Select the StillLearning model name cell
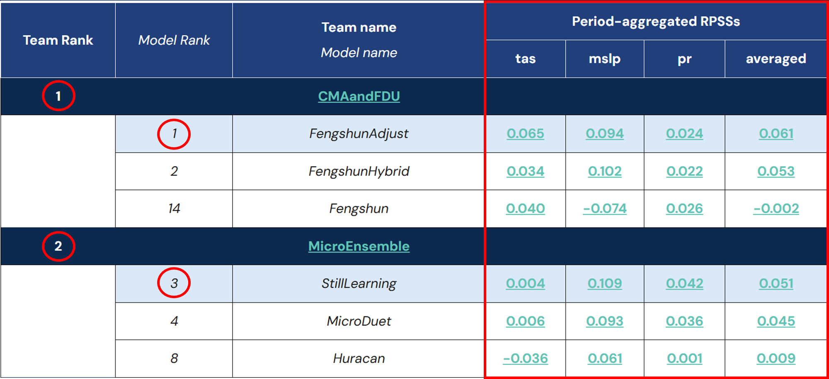Screen dimensions: 829x379 359,284
